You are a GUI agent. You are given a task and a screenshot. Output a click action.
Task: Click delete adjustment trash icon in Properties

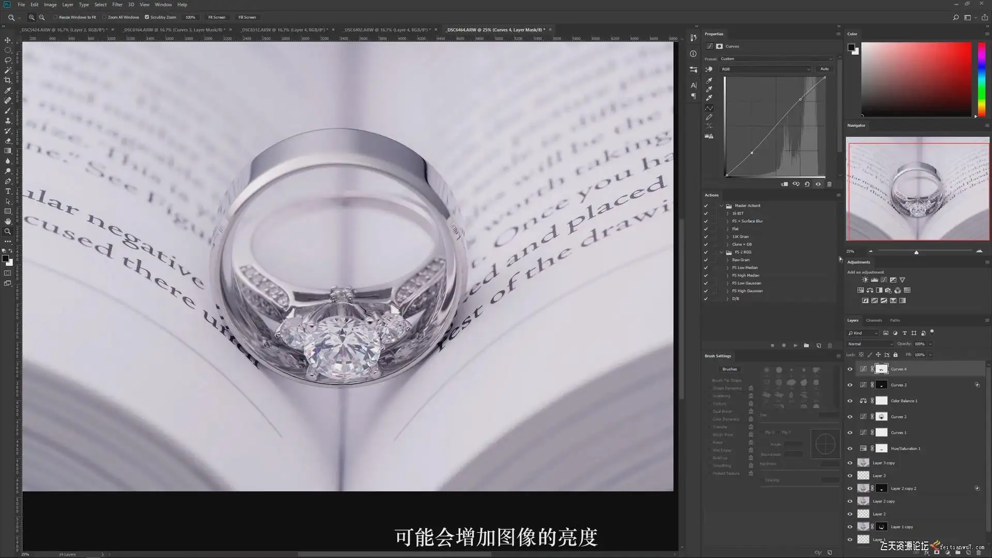(x=829, y=184)
